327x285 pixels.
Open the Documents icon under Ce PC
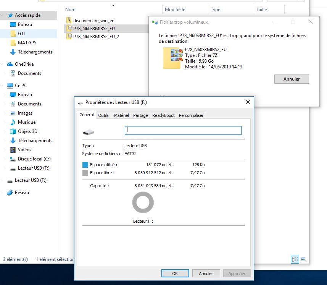tap(13, 104)
